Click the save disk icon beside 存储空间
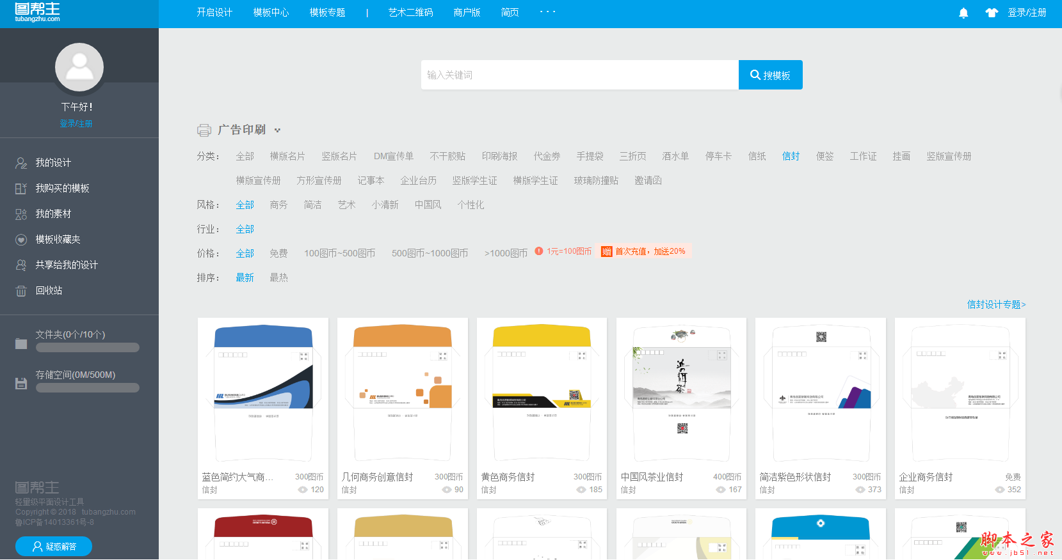 [21, 384]
